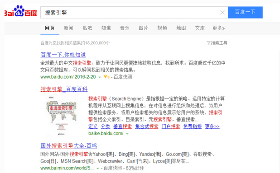Expand the green arrow after www.baidu.com date

tap(100, 77)
